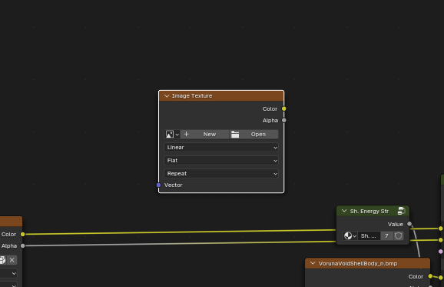Click the user count 7 button
The image size is (444, 287).
click(387, 236)
